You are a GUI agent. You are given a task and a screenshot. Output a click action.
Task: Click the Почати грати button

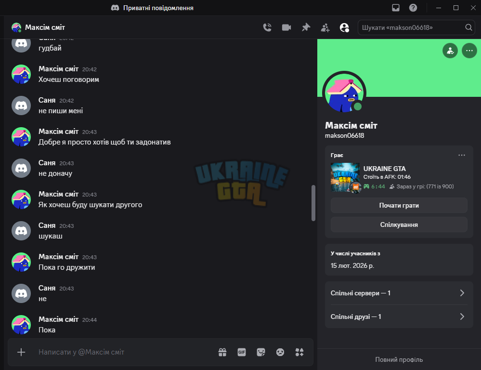(x=399, y=205)
